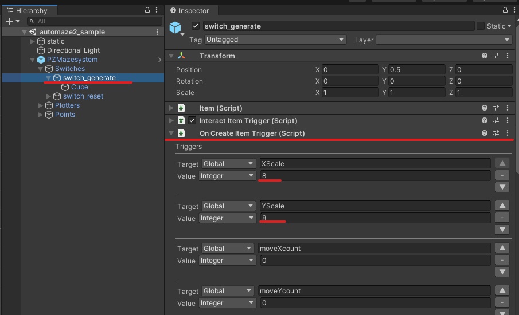Open On Create Item Trigger three-dot menu
This screenshot has width=519, height=315.
click(x=508, y=133)
